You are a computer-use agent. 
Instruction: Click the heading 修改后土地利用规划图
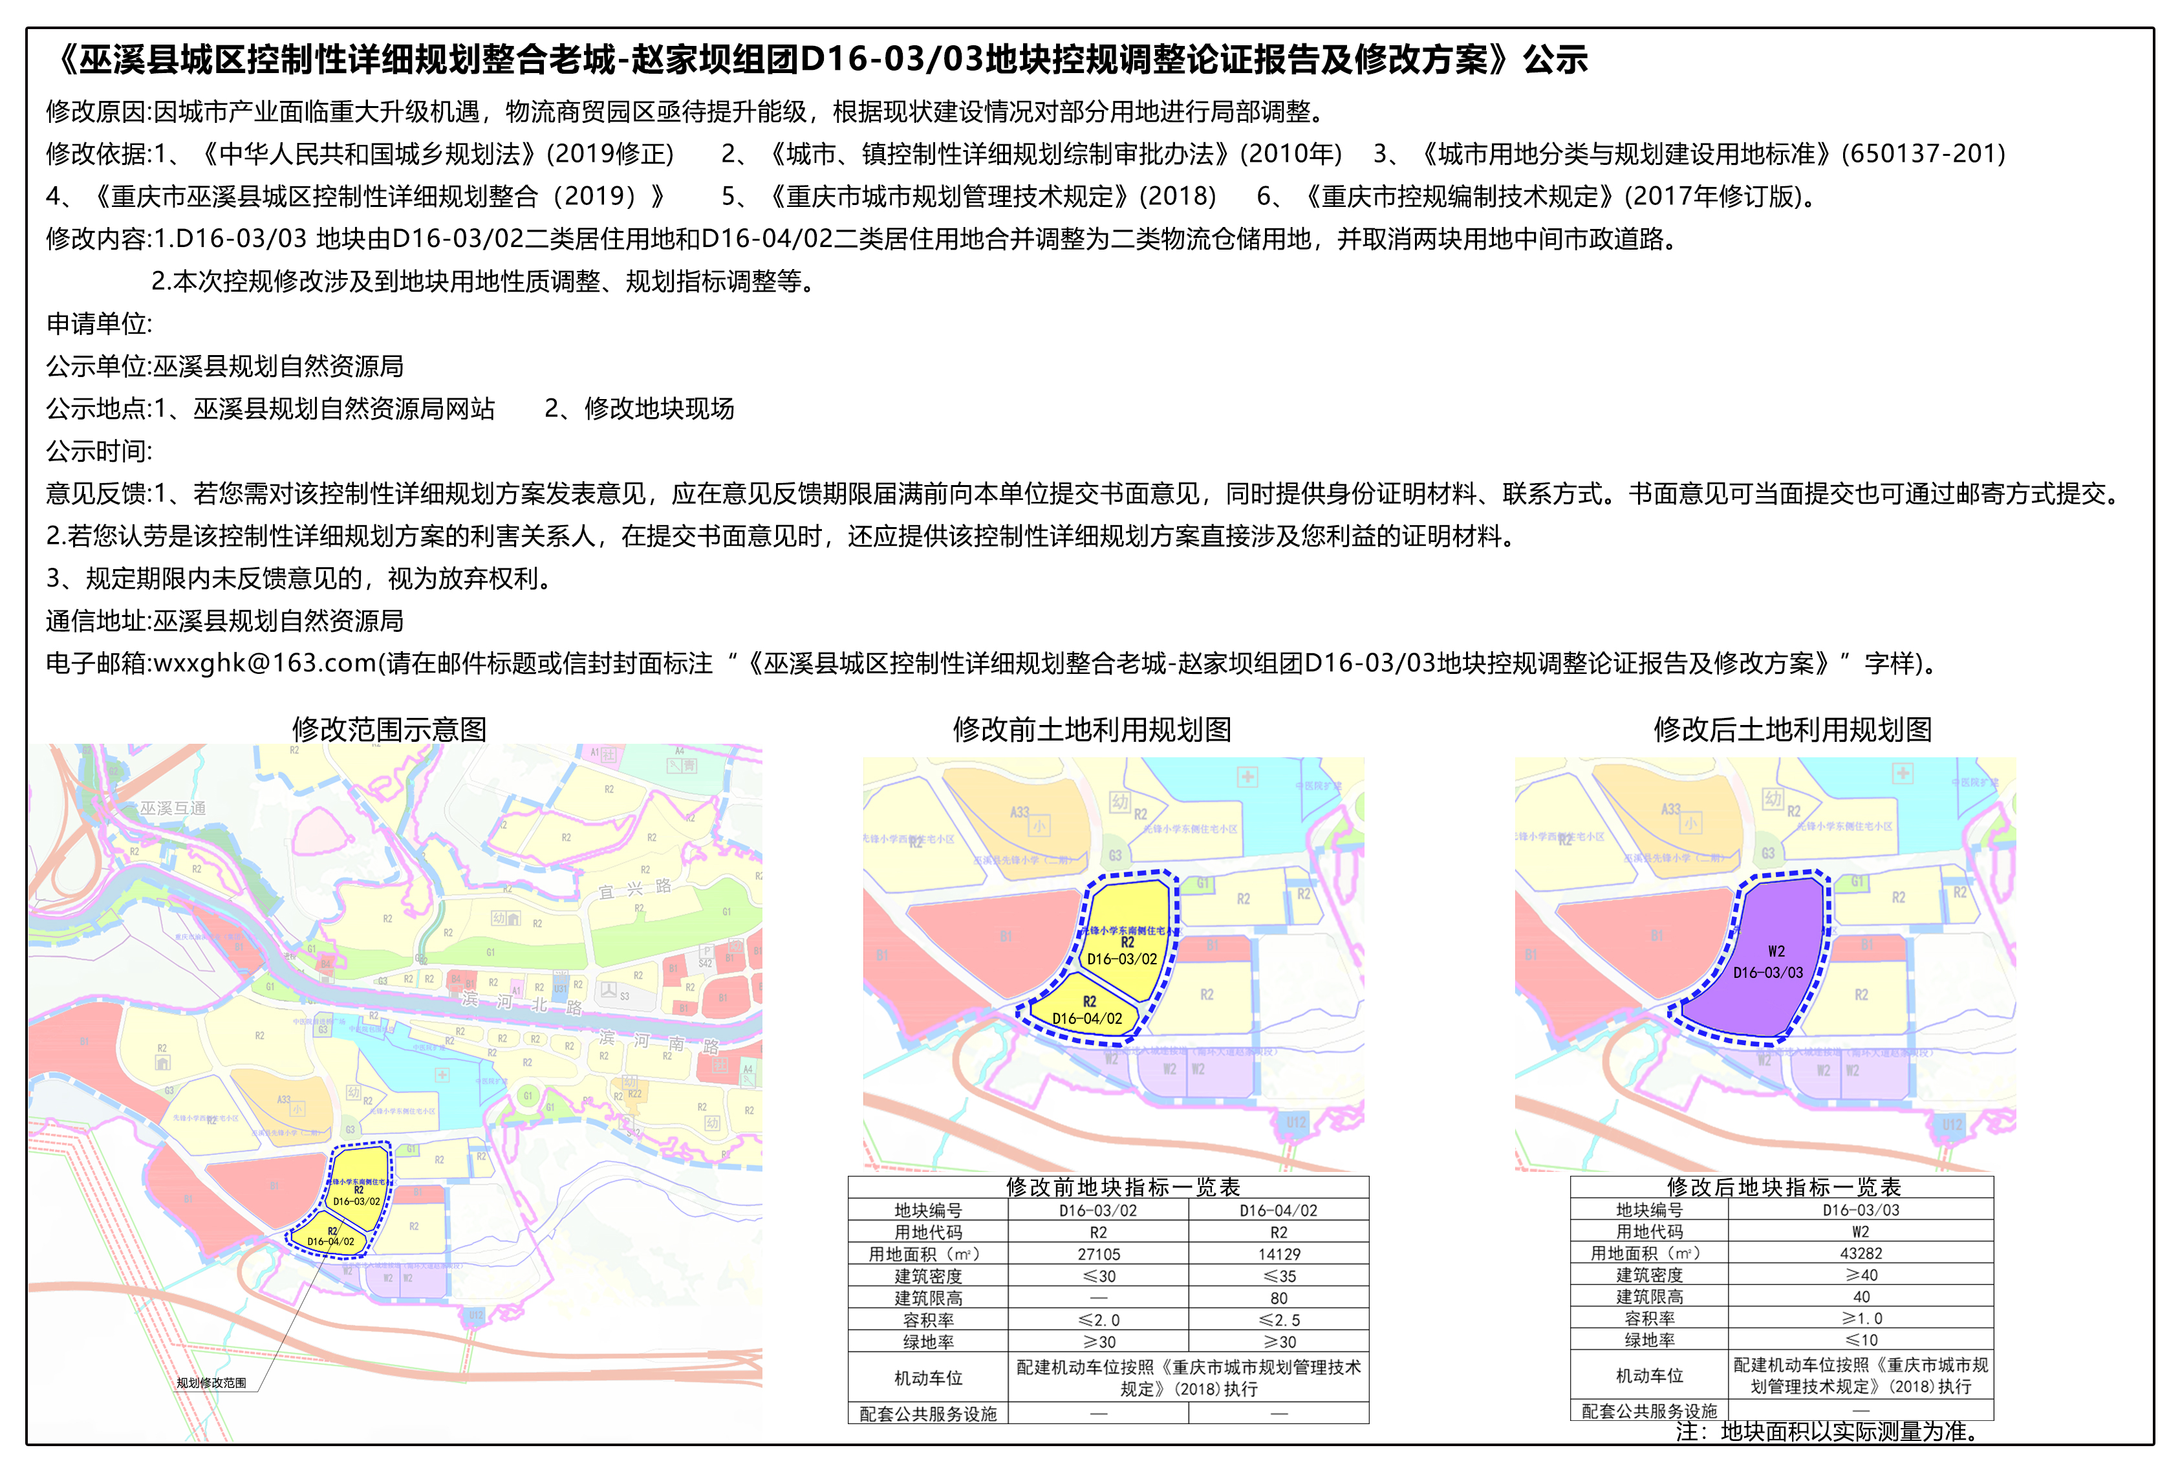pos(1793,730)
